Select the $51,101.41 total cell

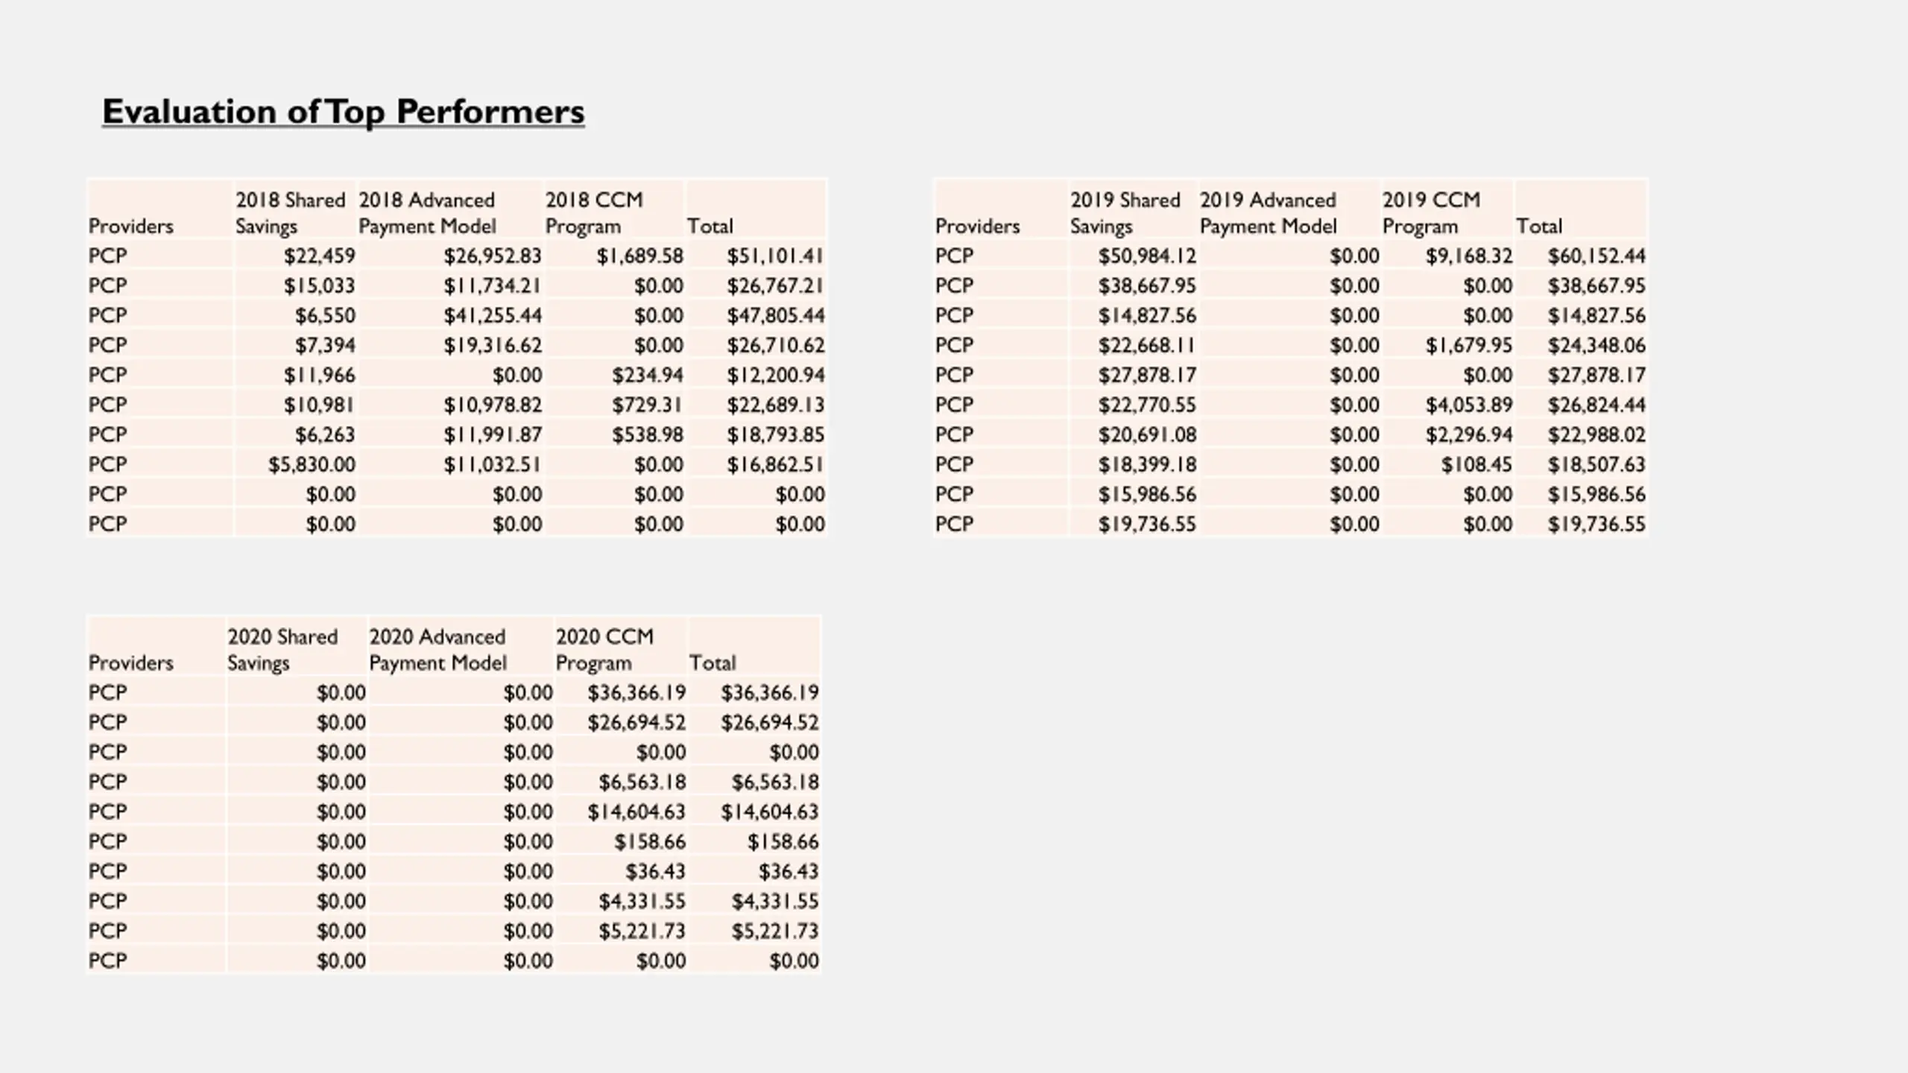pos(775,256)
